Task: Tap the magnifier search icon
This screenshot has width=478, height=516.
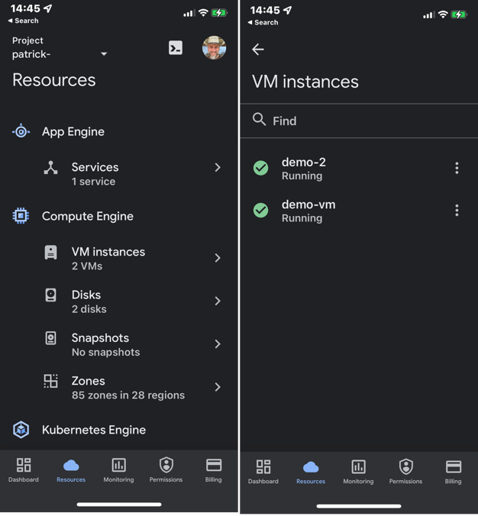Action: tap(259, 119)
